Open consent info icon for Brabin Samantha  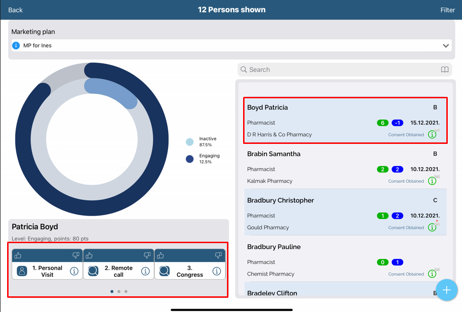[432, 181]
